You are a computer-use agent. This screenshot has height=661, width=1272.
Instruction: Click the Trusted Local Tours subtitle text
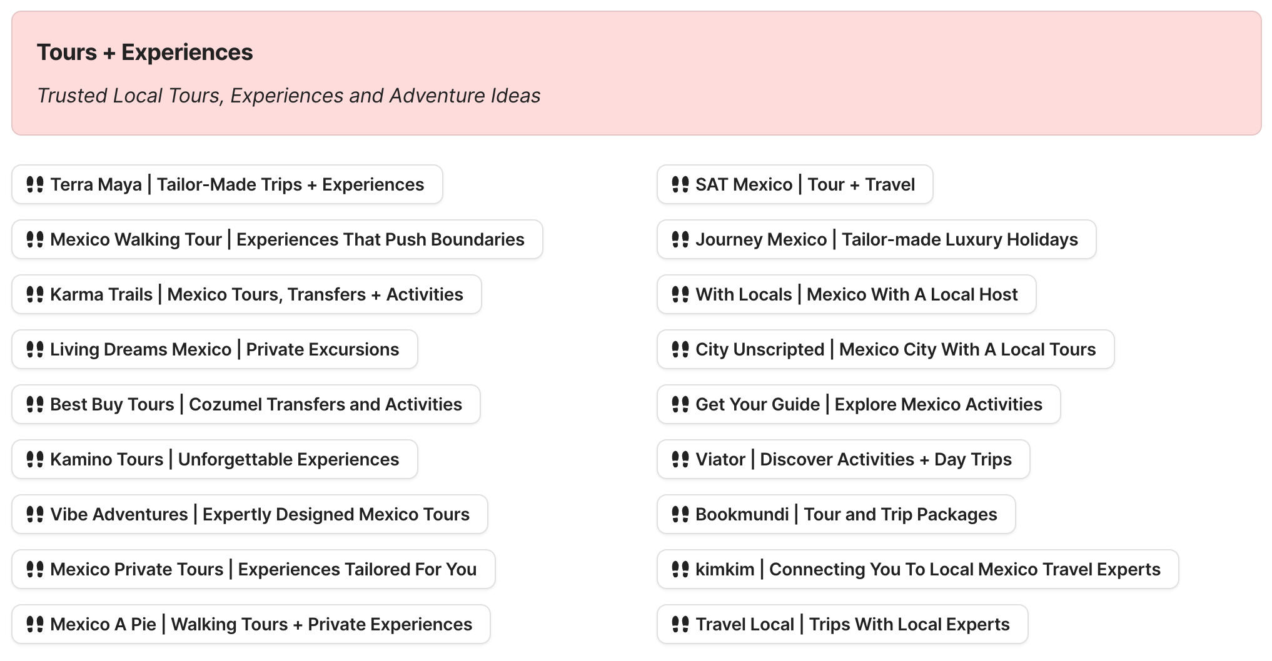pyautogui.click(x=289, y=96)
